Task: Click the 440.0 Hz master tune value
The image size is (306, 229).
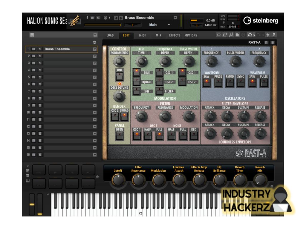Action: point(211,25)
